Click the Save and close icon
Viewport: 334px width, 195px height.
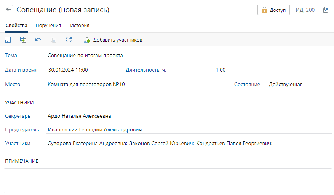(x=23, y=40)
